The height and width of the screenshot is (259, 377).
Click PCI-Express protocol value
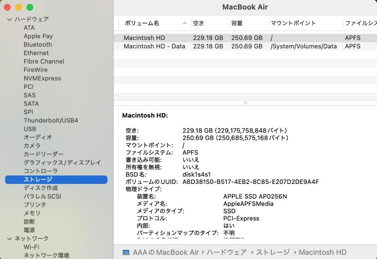click(241, 219)
